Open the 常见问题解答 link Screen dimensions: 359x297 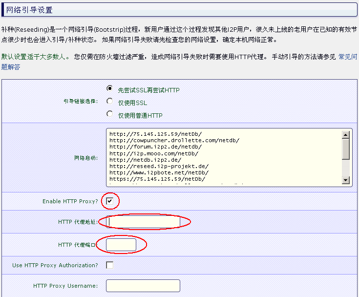click(347, 57)
